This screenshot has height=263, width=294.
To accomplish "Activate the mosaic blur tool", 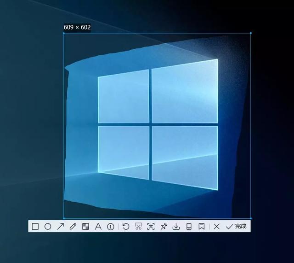I will 86,227.
